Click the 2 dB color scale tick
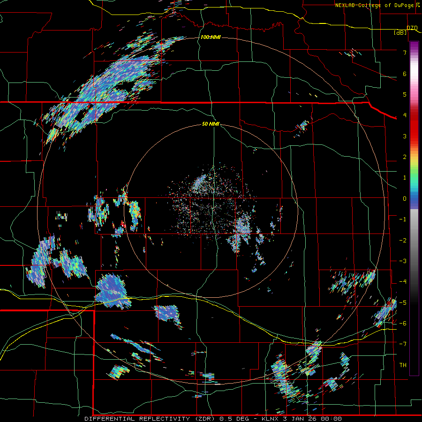Image resolution: width=422 pixels, height=422 pixels. coord(405,157)
